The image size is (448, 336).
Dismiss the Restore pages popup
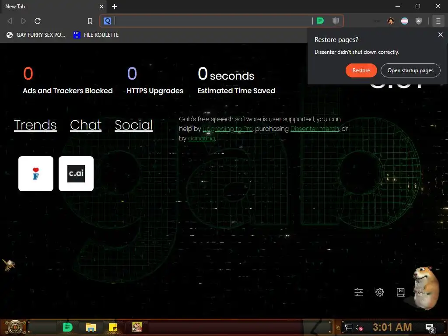(440, 35)
